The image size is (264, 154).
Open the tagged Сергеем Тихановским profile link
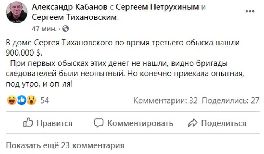75,17
